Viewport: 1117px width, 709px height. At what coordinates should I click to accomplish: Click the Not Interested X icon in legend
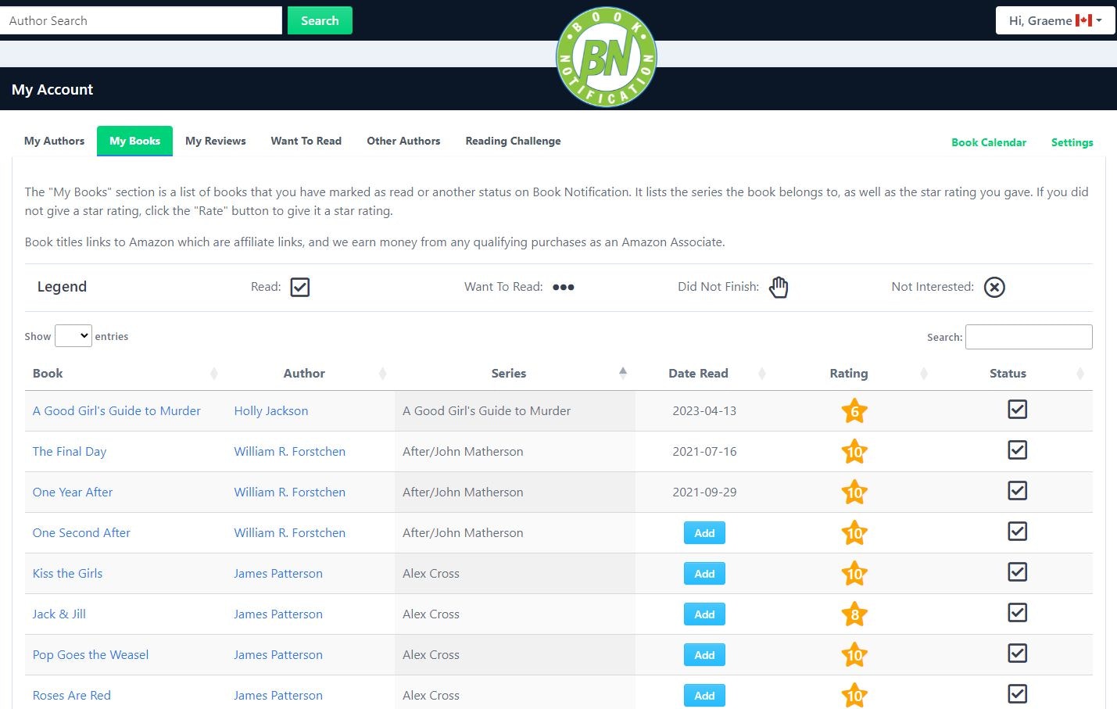994,287
